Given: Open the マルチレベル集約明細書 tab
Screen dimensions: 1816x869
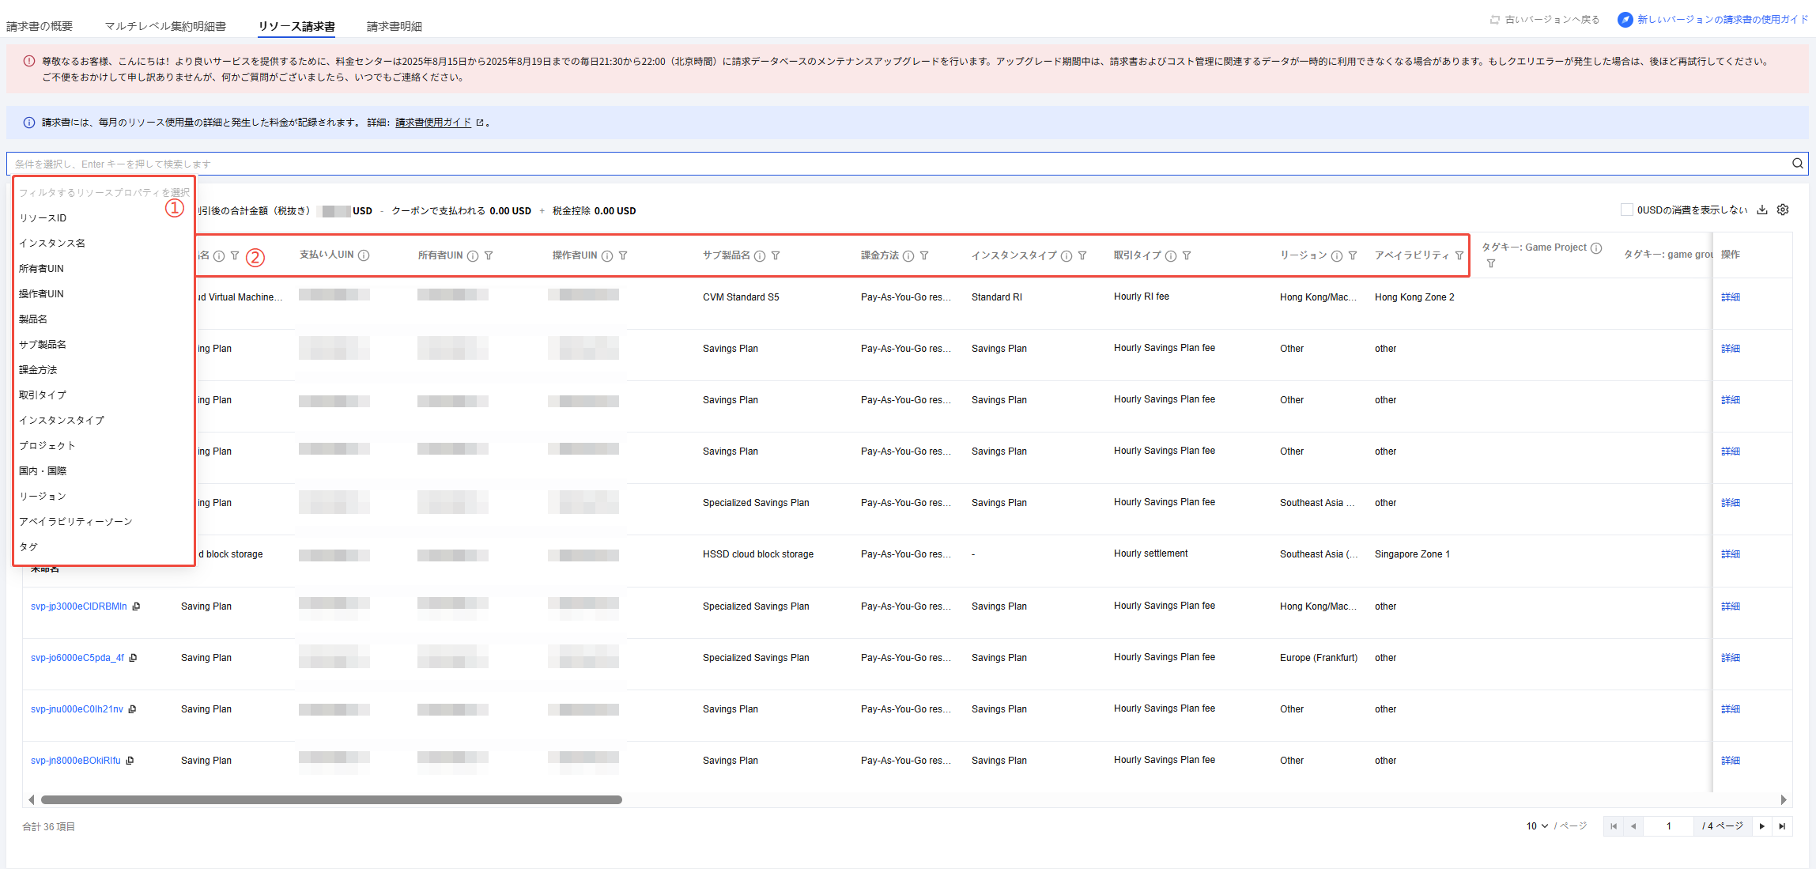Looking at the screenshot, I should tap(165, 27).
